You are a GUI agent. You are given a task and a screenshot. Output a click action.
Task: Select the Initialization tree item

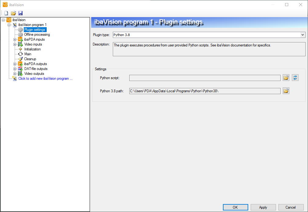point(32,49)
